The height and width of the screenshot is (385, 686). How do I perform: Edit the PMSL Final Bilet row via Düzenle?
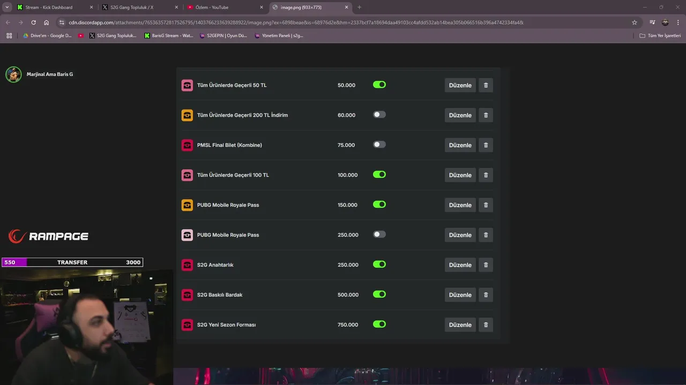[x=460, y=145]
